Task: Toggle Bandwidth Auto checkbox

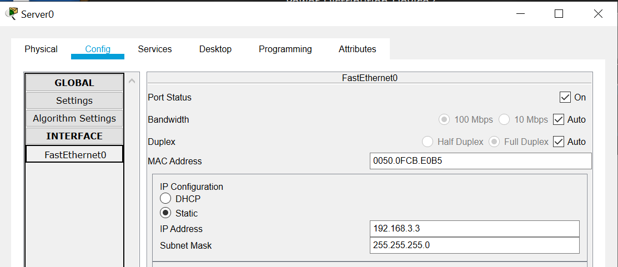Action: click(559, 119)
